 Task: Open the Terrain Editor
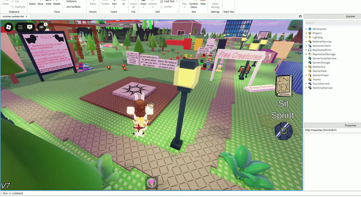93,3
